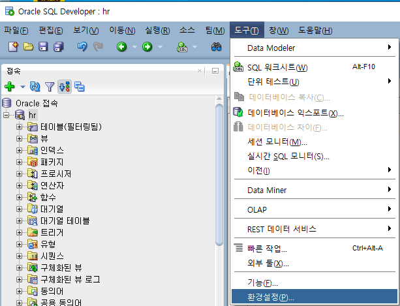This screenshot has width=400, height=306.
Task: Click the green Back navigation icon
Action: coord(121,47)
